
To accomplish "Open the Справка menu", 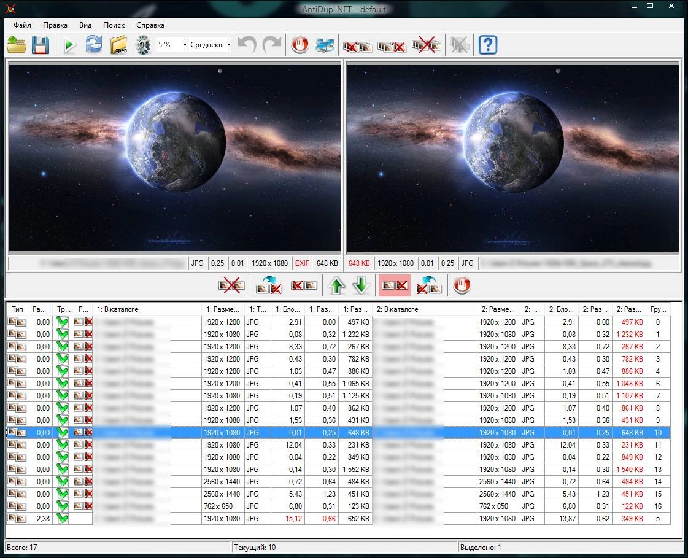I will coord(150,25).
